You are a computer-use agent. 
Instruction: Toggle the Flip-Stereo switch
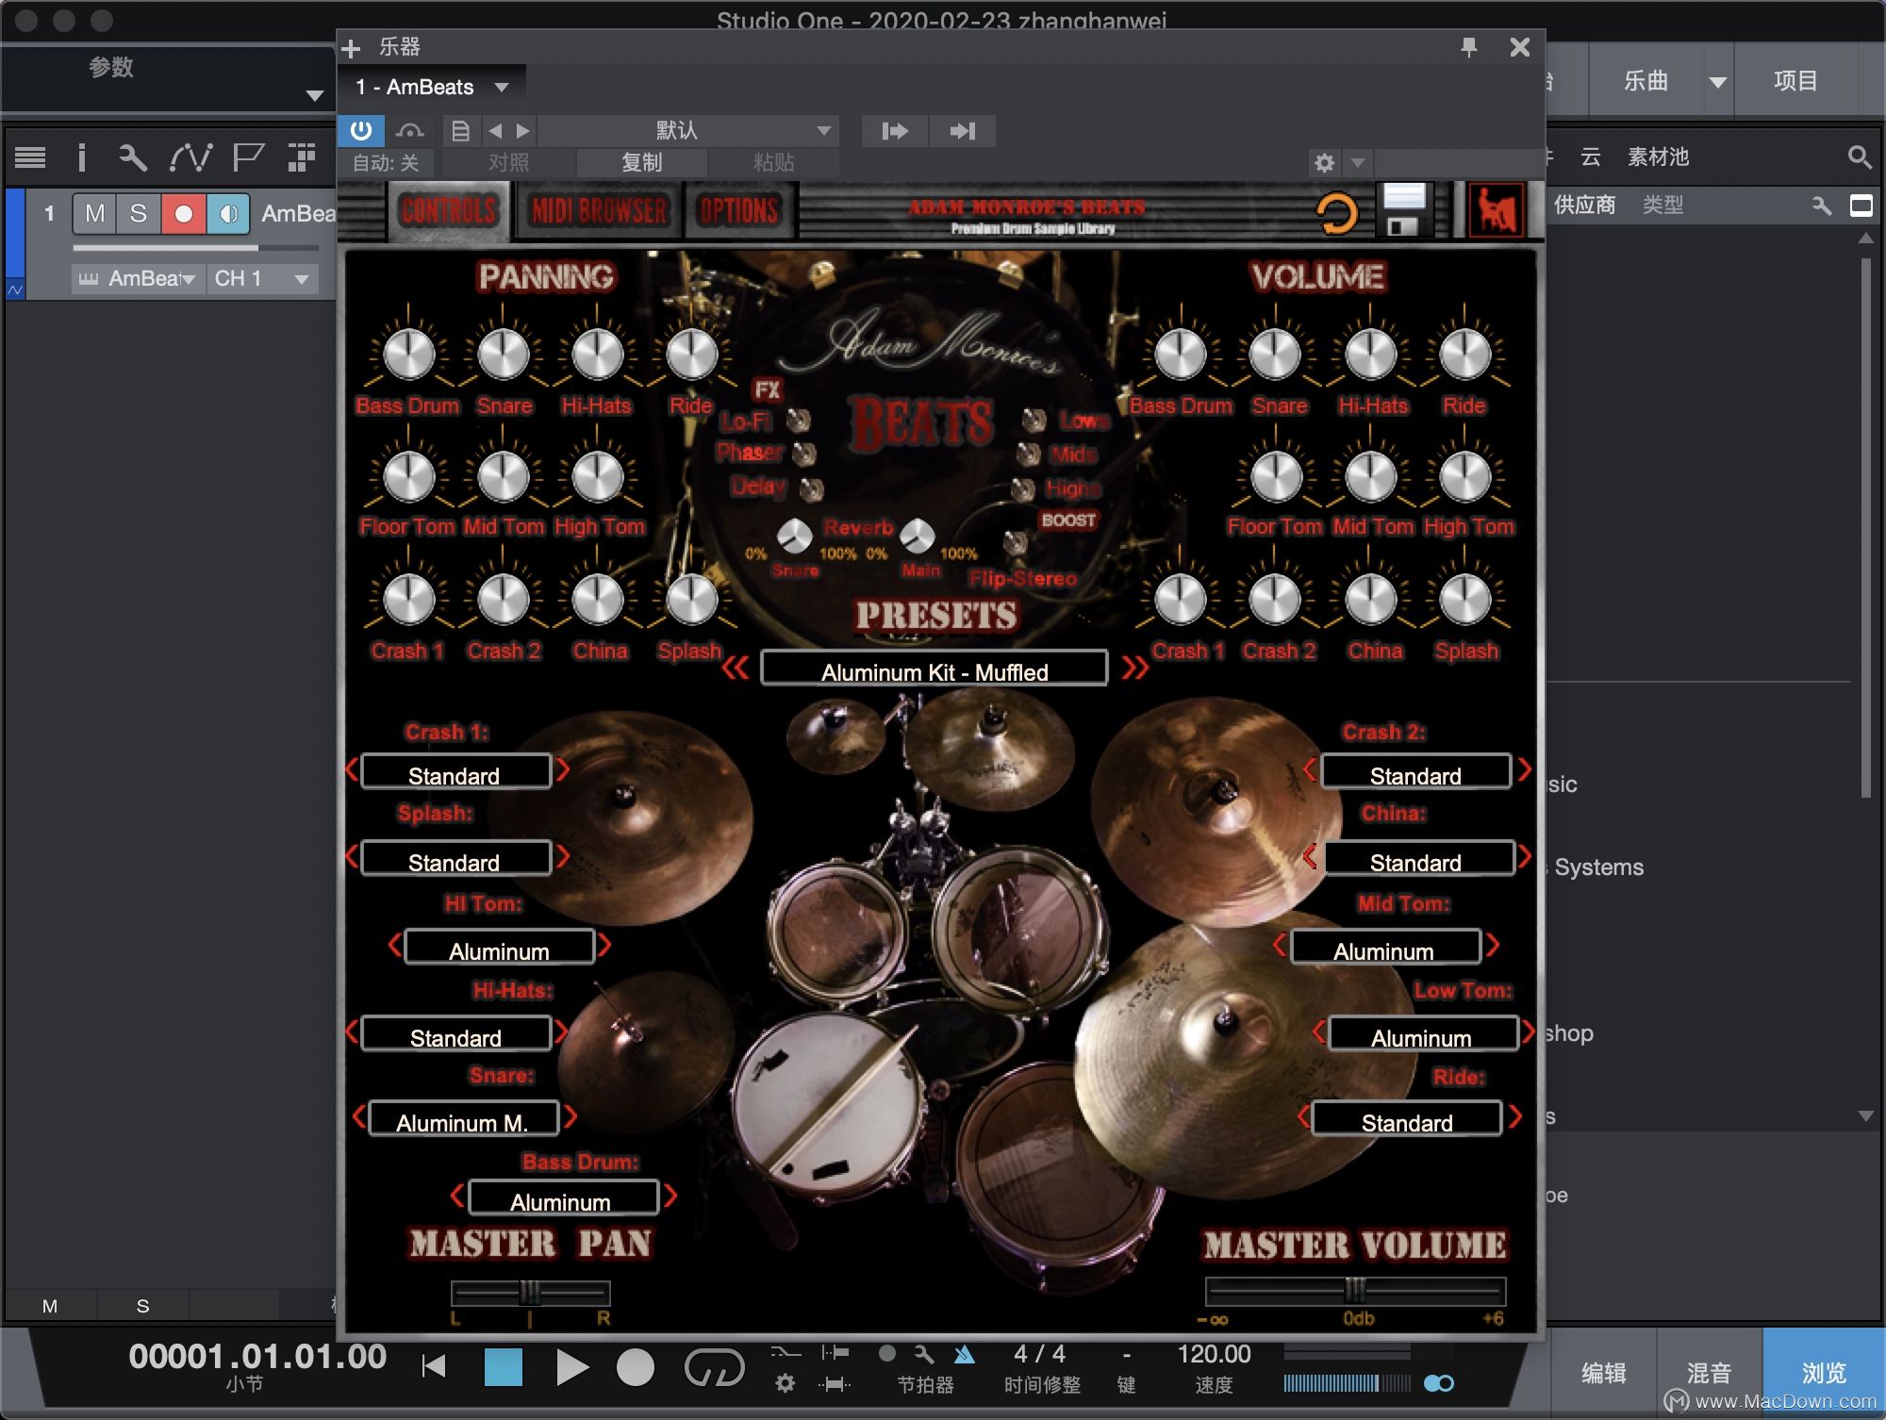point(1016,542)
